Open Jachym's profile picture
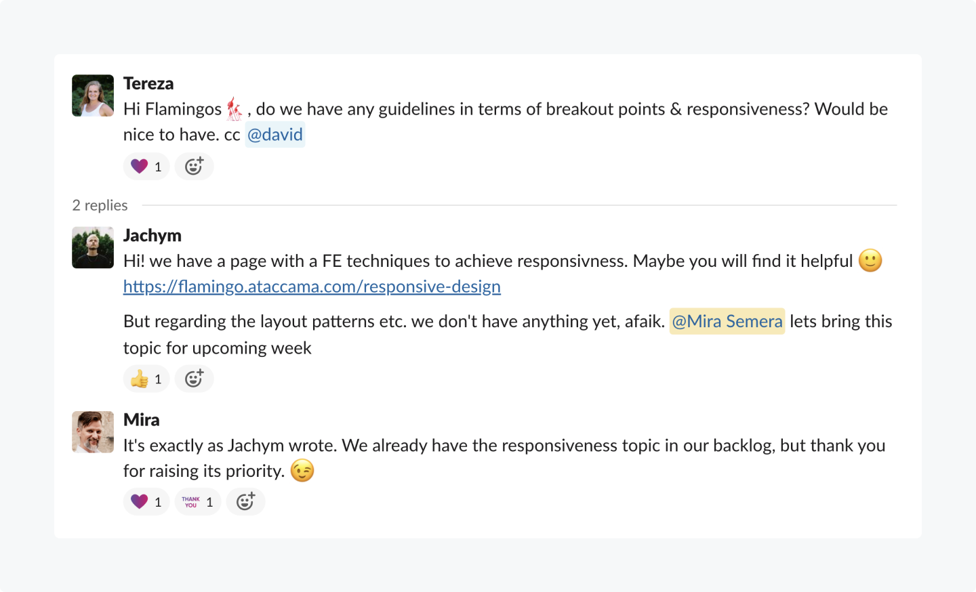This screenshot has height=592, width=976. 93,248
